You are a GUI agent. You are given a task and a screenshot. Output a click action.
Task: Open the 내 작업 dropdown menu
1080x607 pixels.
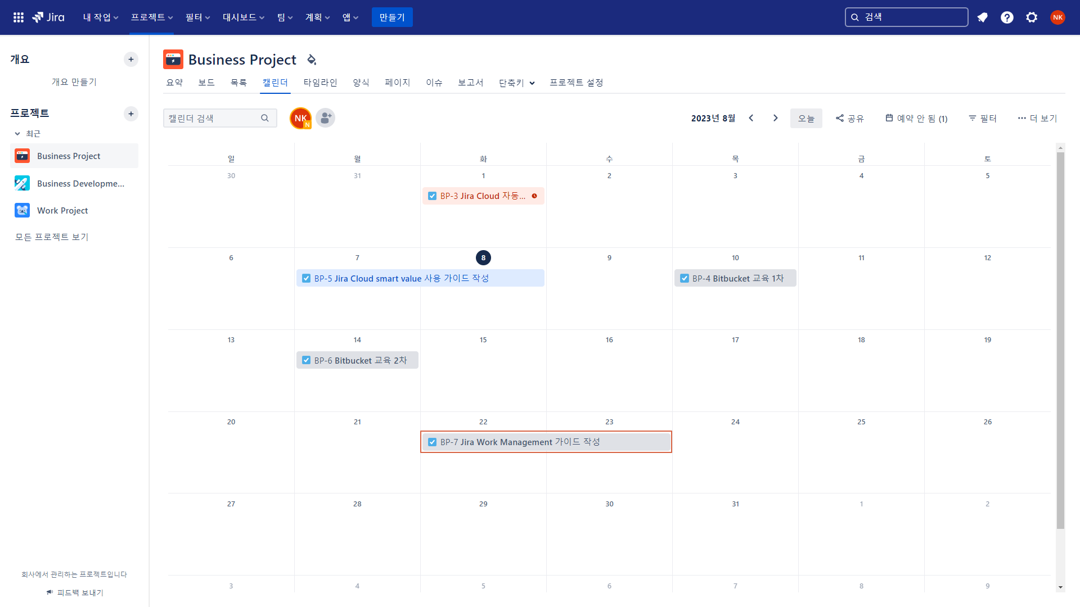[101, 17]
